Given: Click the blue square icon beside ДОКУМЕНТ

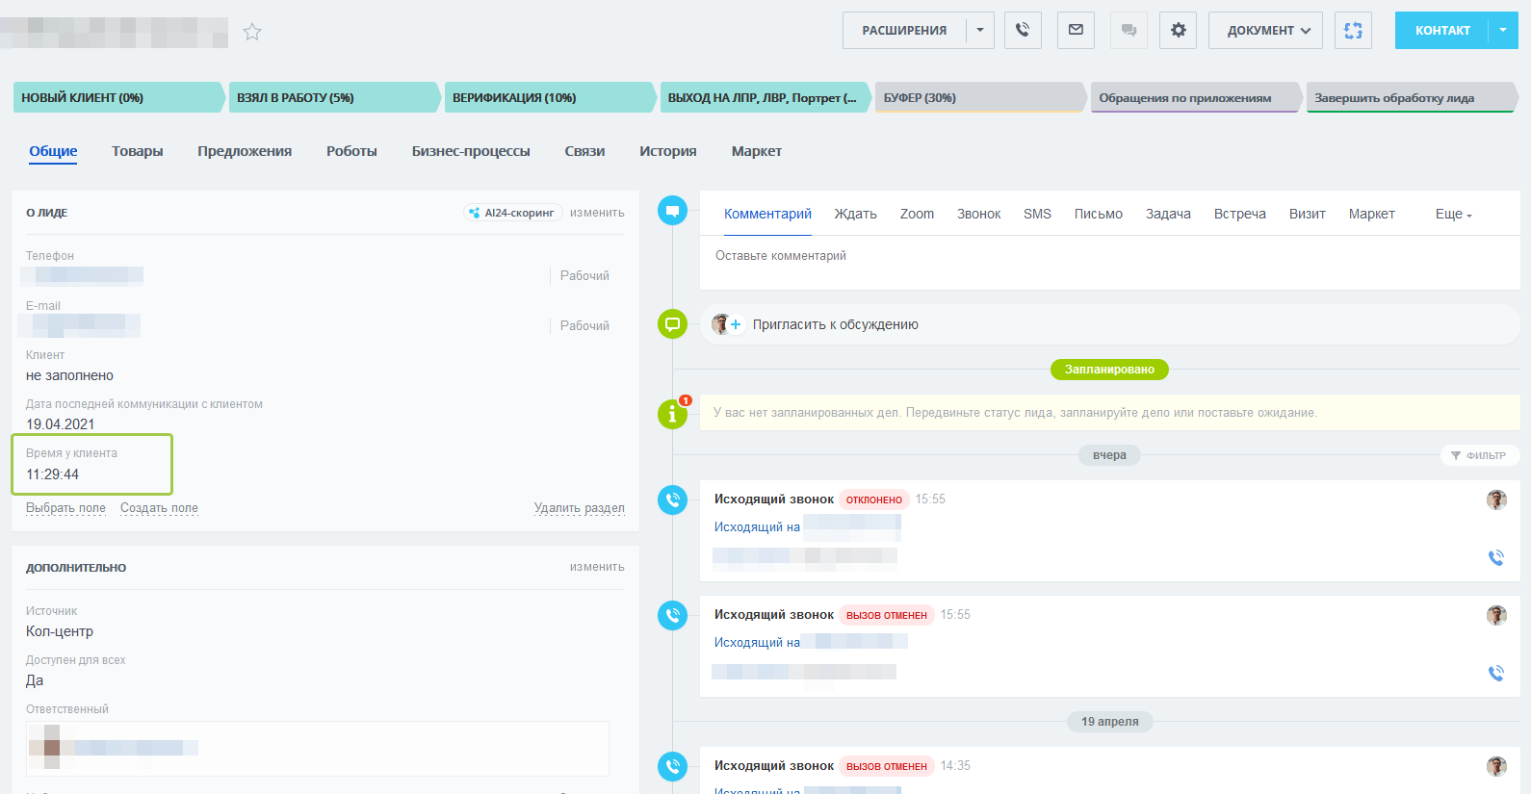Looking at the screenshot, I should click(x=1353, y=31).
